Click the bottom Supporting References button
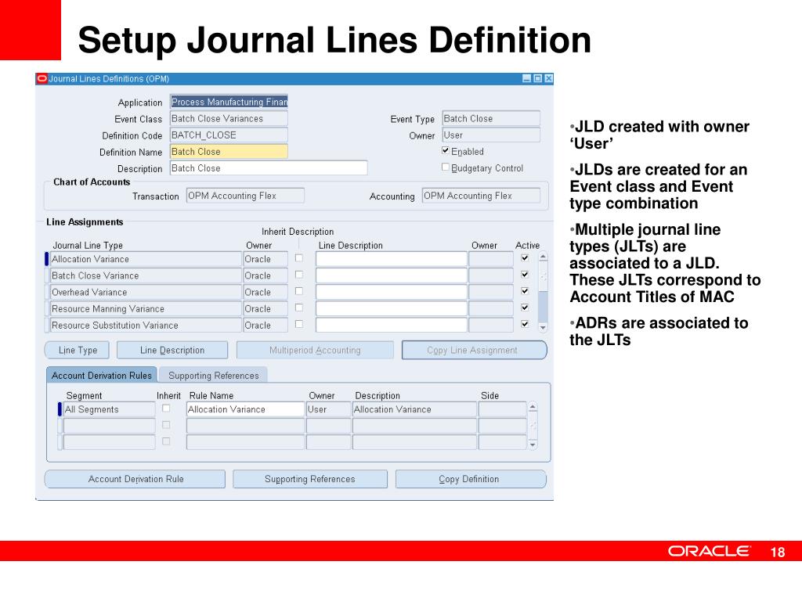802x601 pixels. pos(310,479)
